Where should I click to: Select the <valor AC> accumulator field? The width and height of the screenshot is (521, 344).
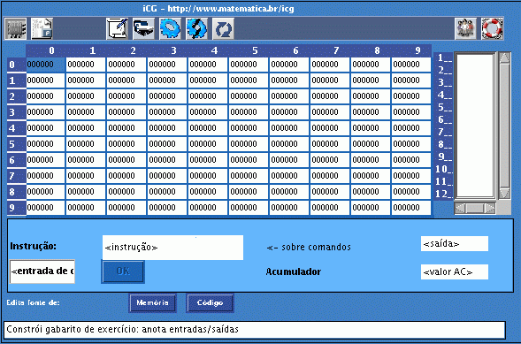[x=455, y=272]
